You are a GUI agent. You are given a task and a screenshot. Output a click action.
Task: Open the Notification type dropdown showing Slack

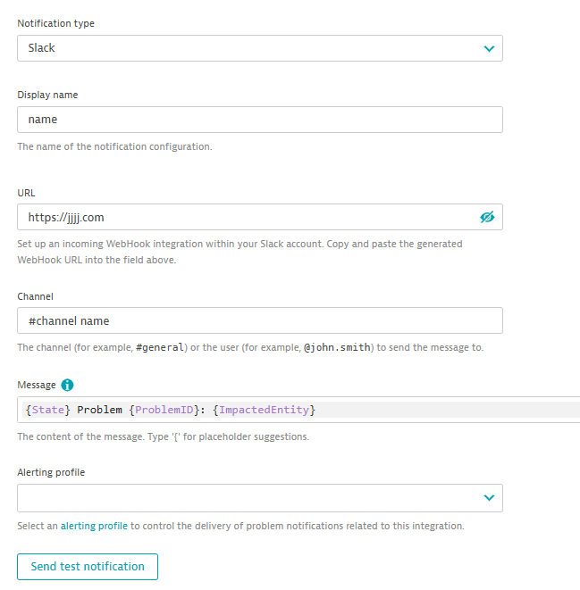[259, 48]
